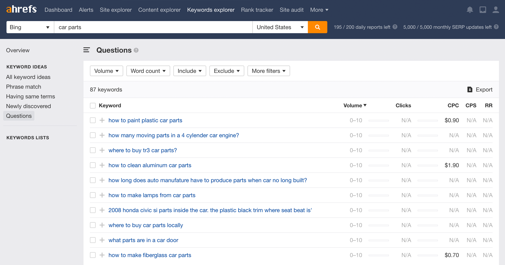Image resolution: width=505 pixels, height=265 pixels.
Task: Click the filter list icon beside Questions heading
Action: 86,50
